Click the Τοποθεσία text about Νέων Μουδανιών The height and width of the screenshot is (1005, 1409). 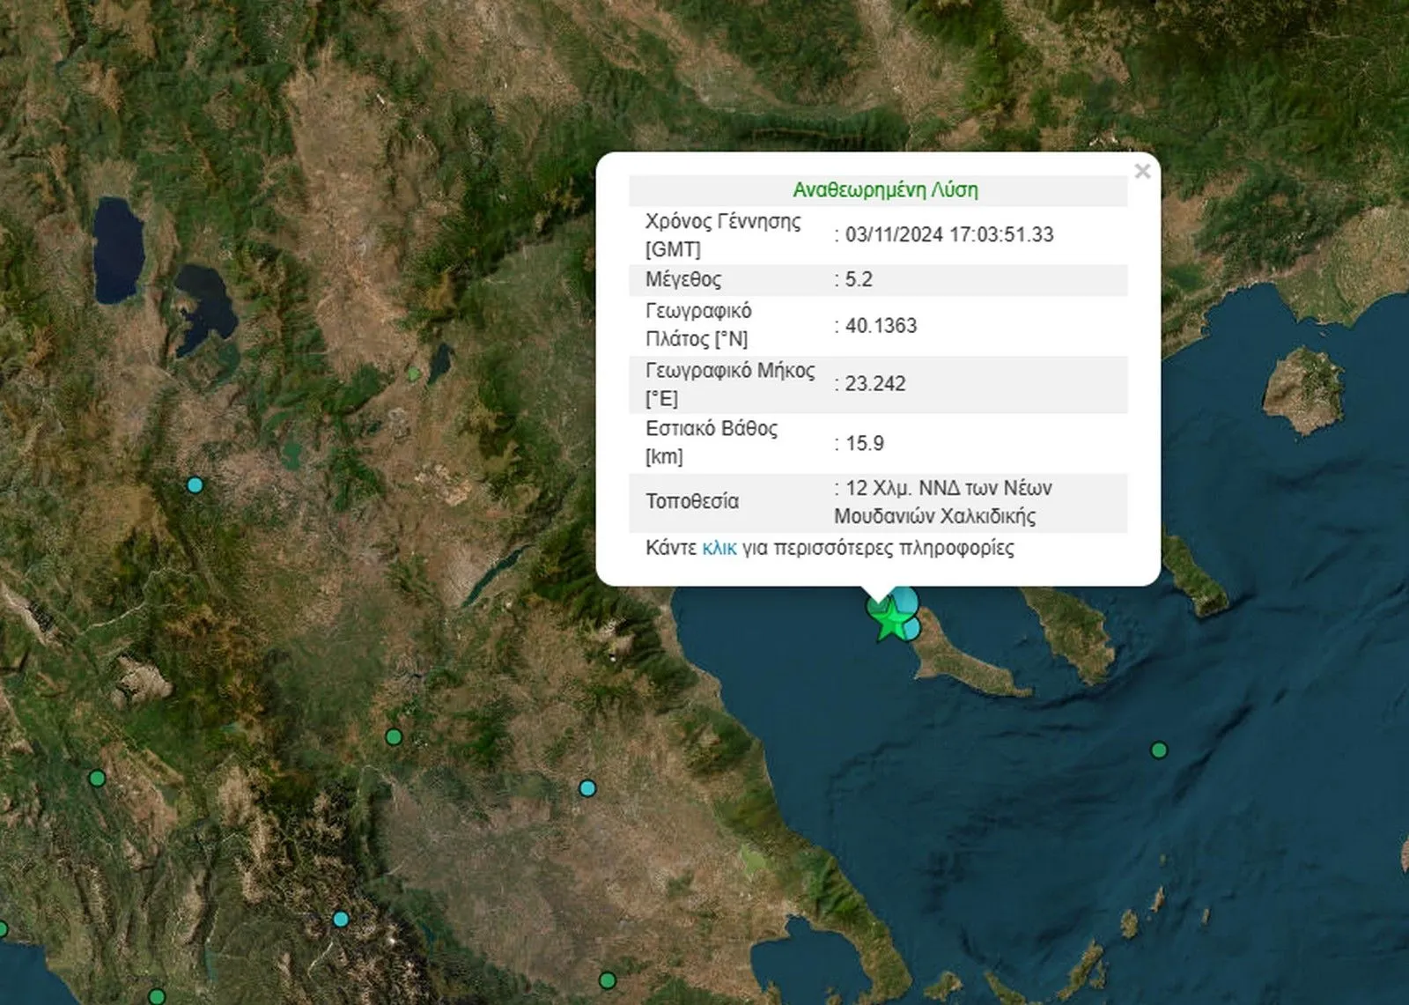943,502
